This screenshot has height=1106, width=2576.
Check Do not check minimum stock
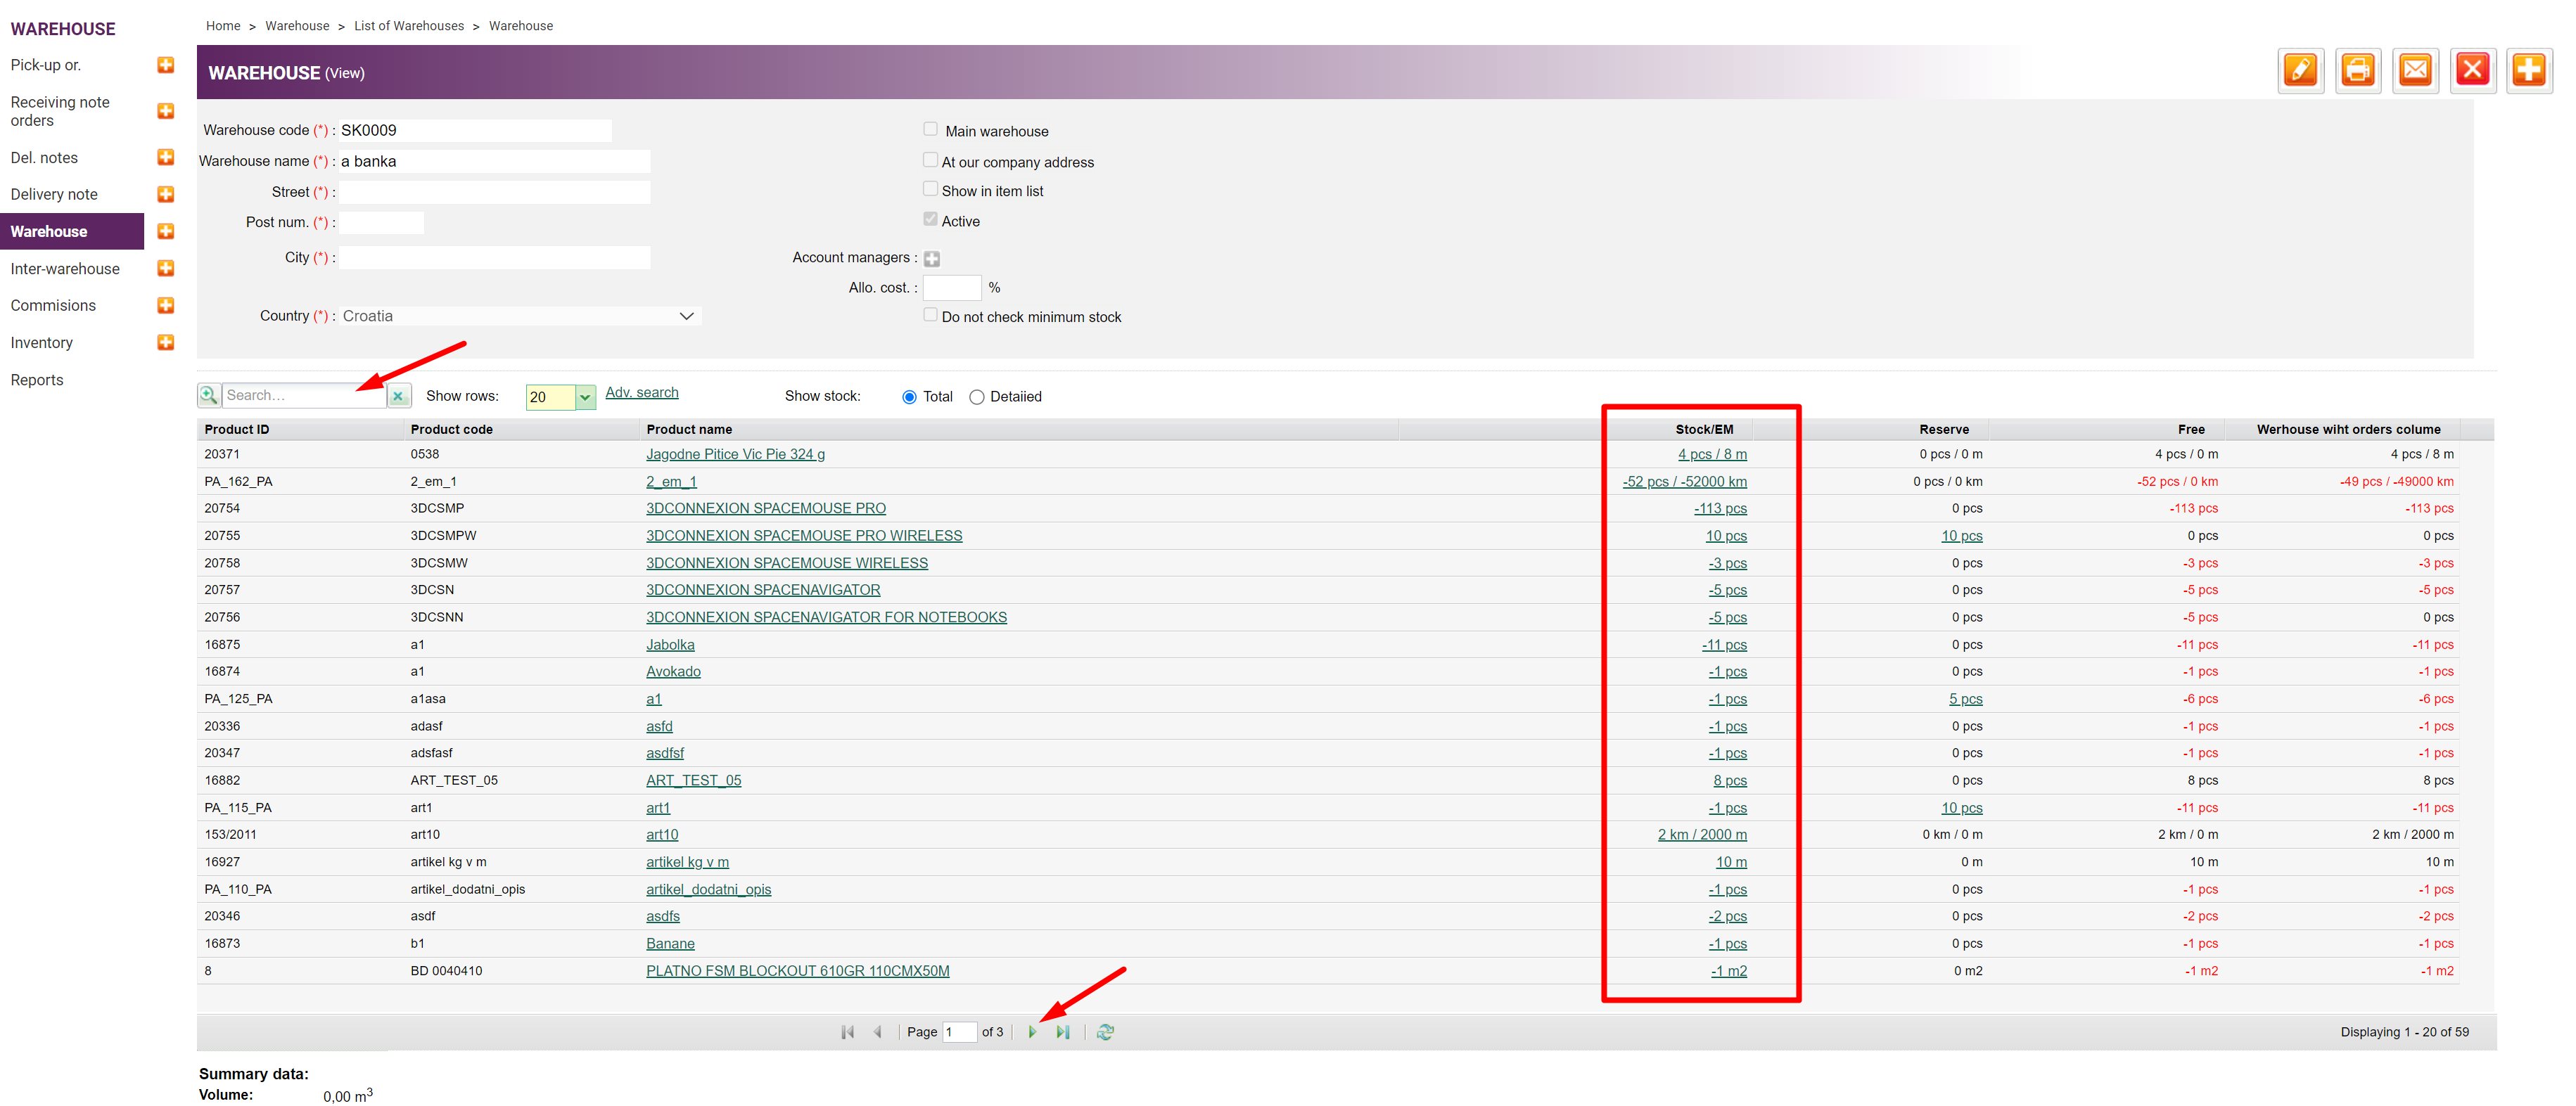click(x=930, y=316)
